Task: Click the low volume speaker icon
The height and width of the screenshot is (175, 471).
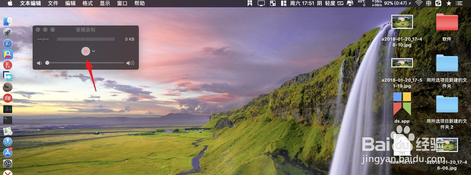Action: pos(39,63)
